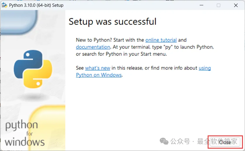The width and height of the screenshot is (245, 151).
Task: Close the Setup window with X
Action: (236, 5)
